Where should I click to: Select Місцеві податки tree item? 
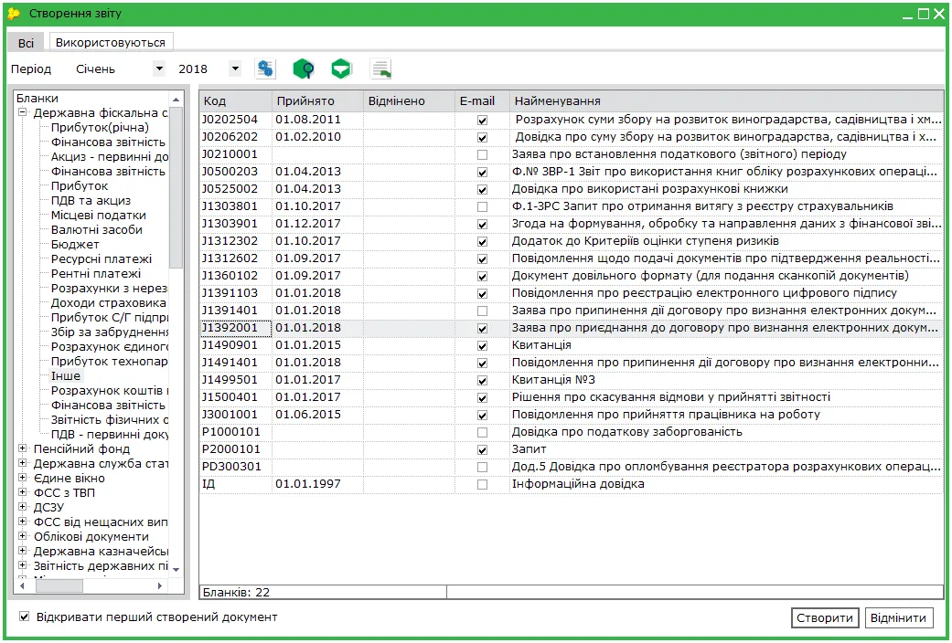coord(99,215)
